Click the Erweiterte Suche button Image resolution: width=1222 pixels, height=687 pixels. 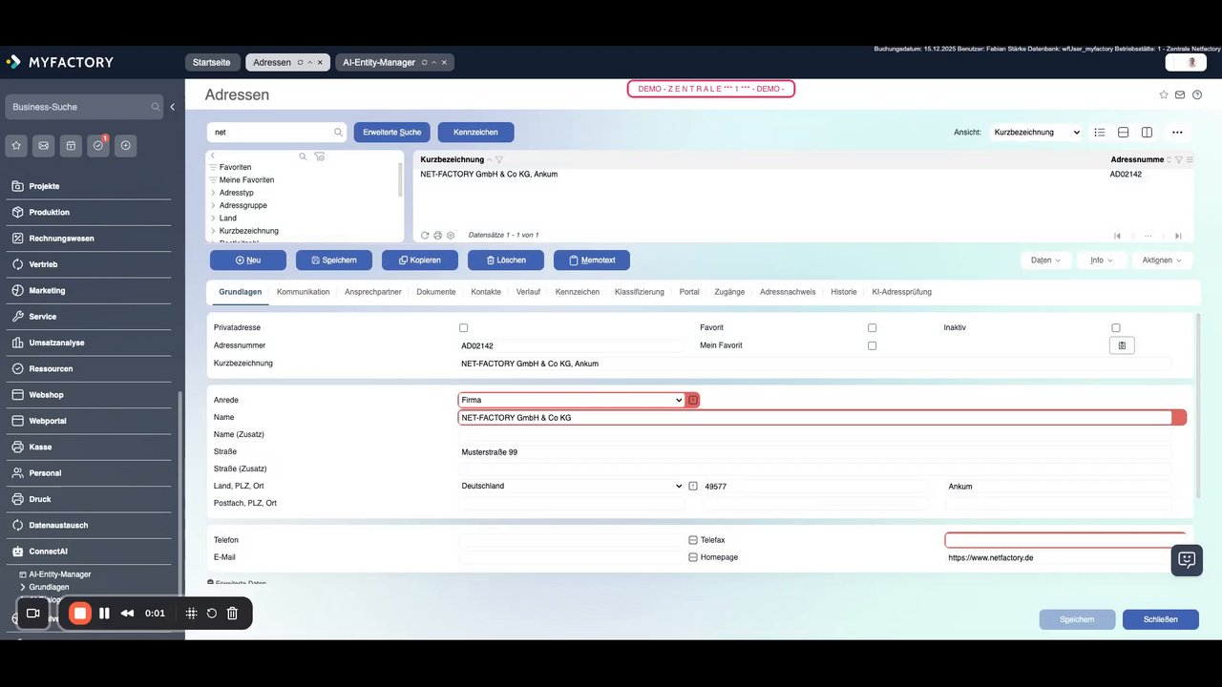(x=391, y=133)
